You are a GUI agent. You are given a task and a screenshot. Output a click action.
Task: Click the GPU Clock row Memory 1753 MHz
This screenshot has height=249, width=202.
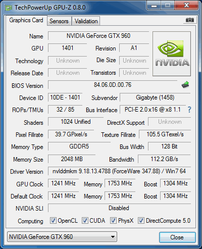(120, 183)
